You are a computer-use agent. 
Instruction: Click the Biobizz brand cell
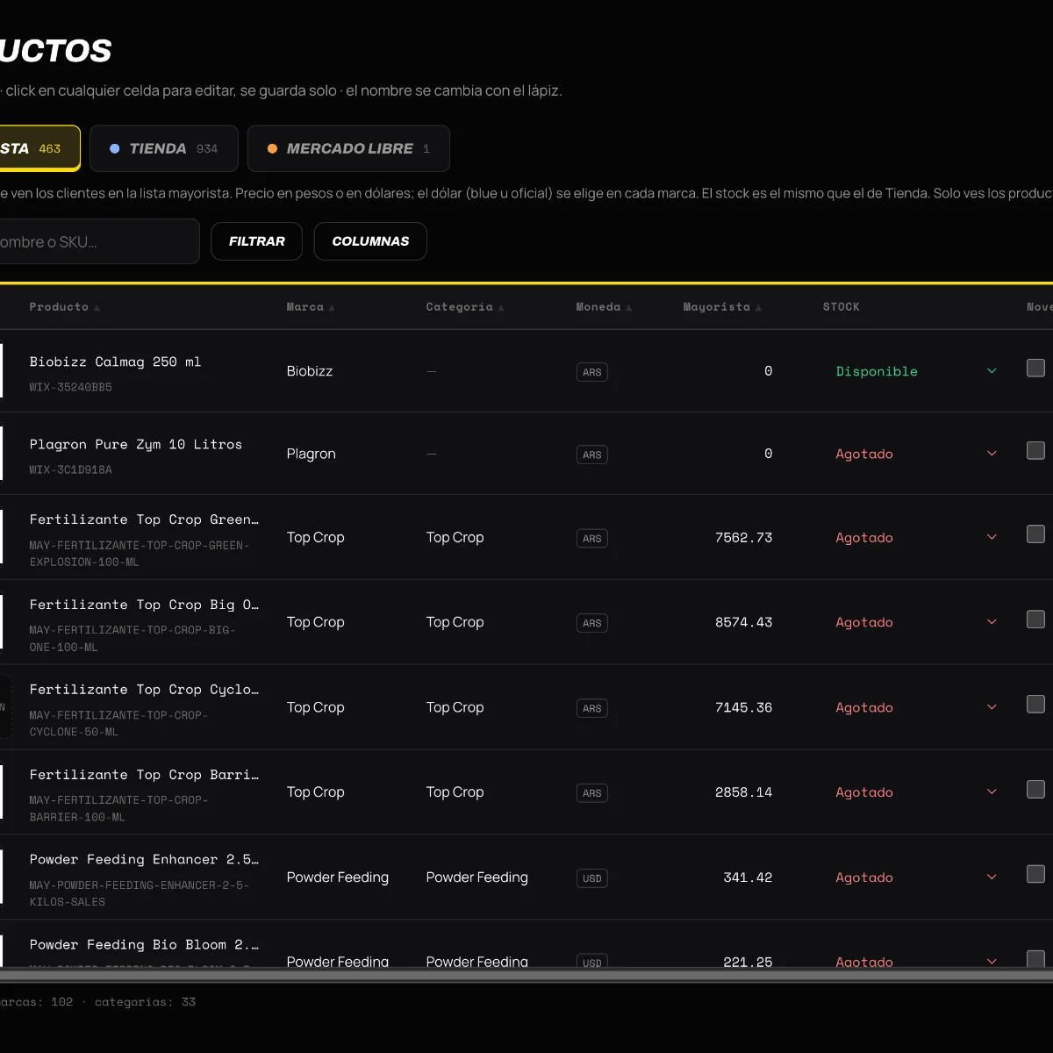click(310, 371)
